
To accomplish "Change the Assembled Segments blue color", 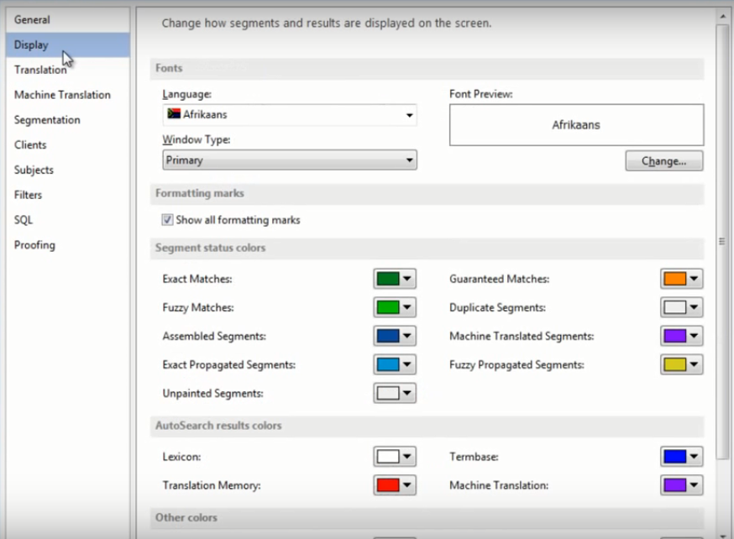I will pyautogui.click(x=395, y=336).
